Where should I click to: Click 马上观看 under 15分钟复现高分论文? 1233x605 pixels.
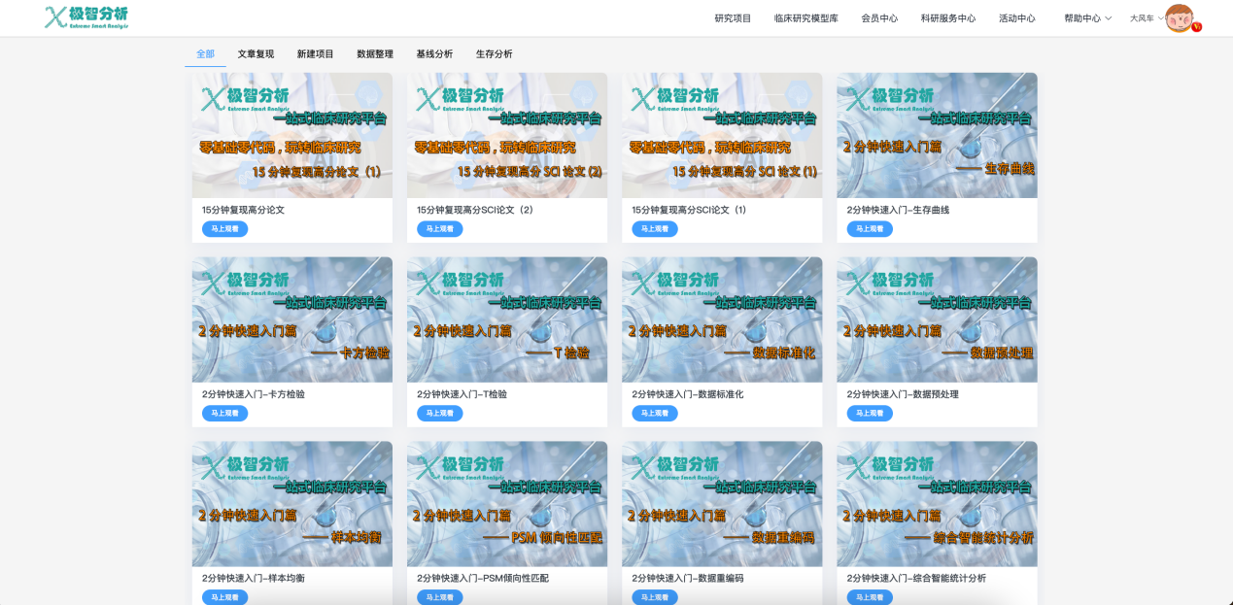(224, 229)
